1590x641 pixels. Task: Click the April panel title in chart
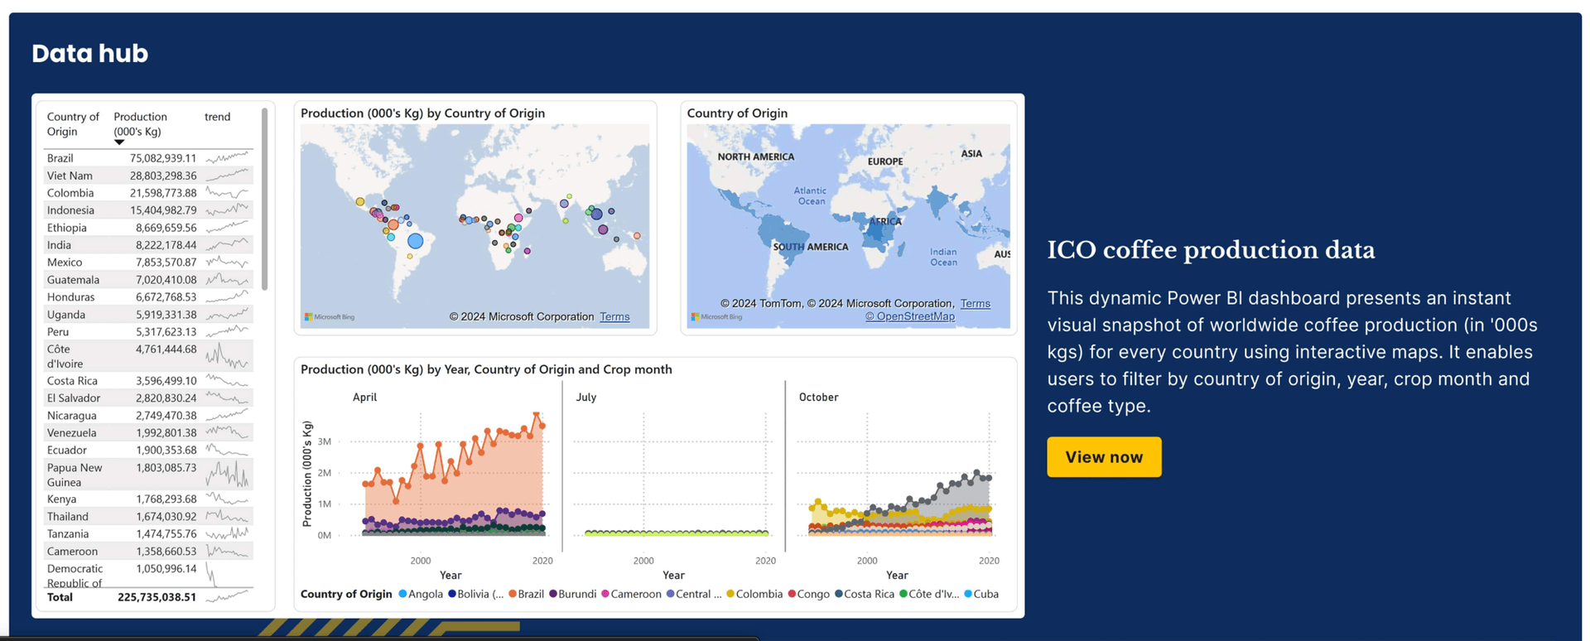[364, 398]
